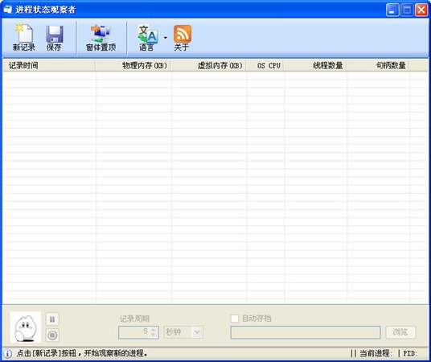Sort by the 记录时间 column header

49,65
